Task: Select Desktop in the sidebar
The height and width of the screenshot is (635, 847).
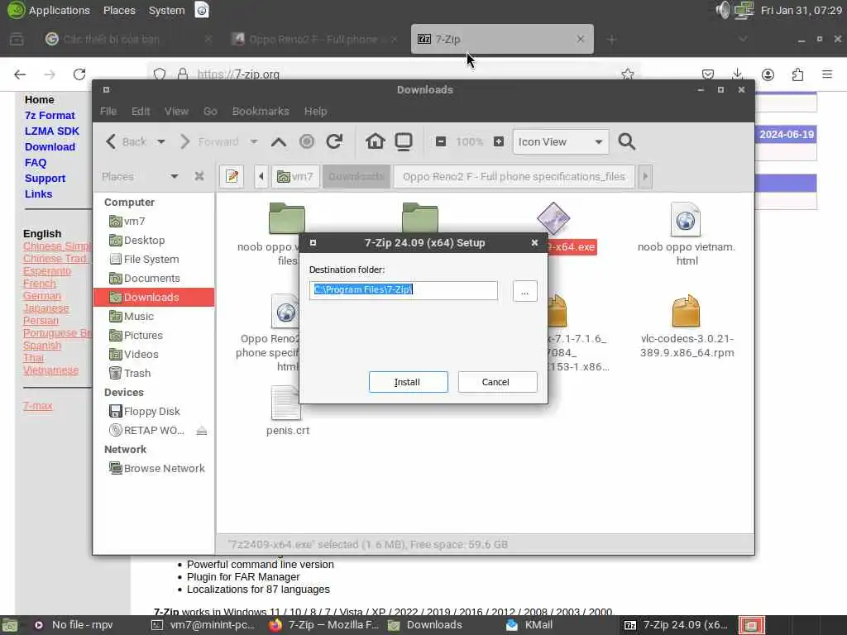Action: tap(154, 241)
